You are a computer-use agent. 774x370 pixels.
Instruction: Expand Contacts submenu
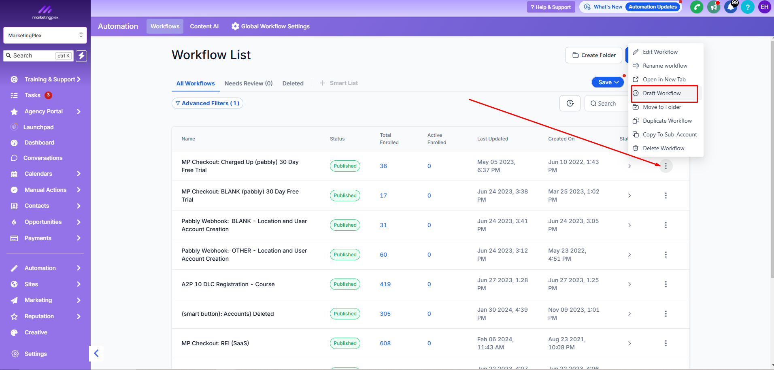pyautogui.click(x=79, y=206)
